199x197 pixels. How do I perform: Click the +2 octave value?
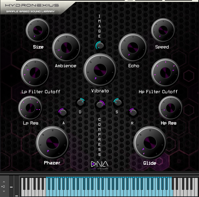[x=3, y=186]
